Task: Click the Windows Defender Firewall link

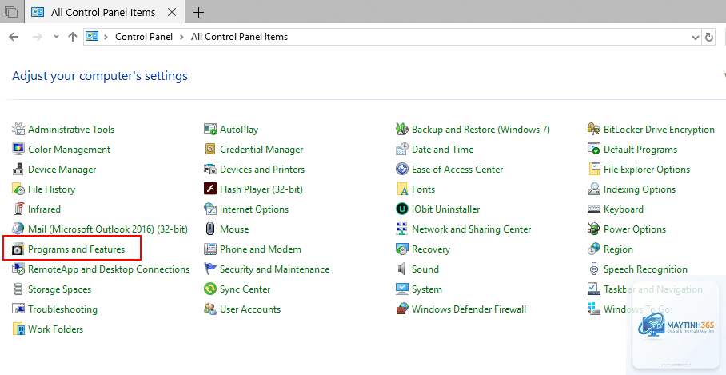Action: tap(469, 309)
